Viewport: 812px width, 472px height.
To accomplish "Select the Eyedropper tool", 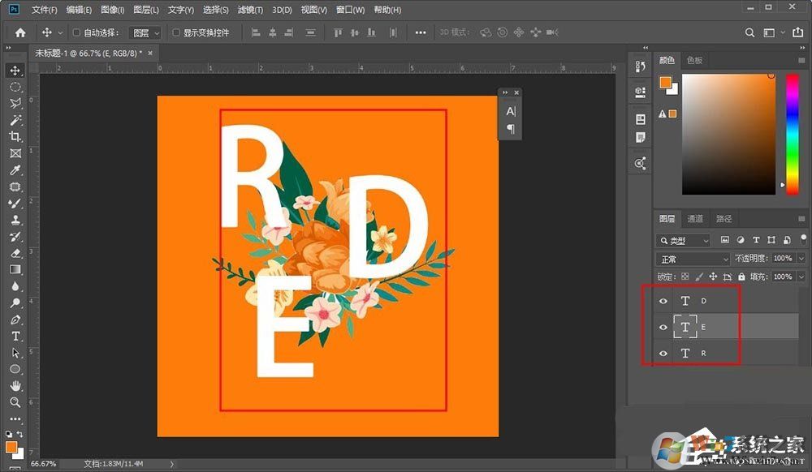I will [15, 170].
